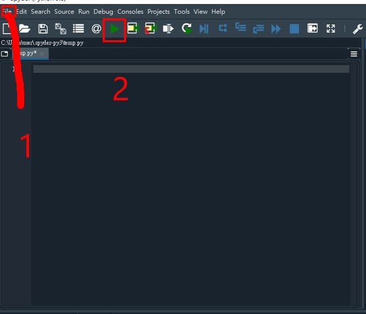Open the Tools menu
Viewport: 366px width, 314px height.
pos(182,11)
